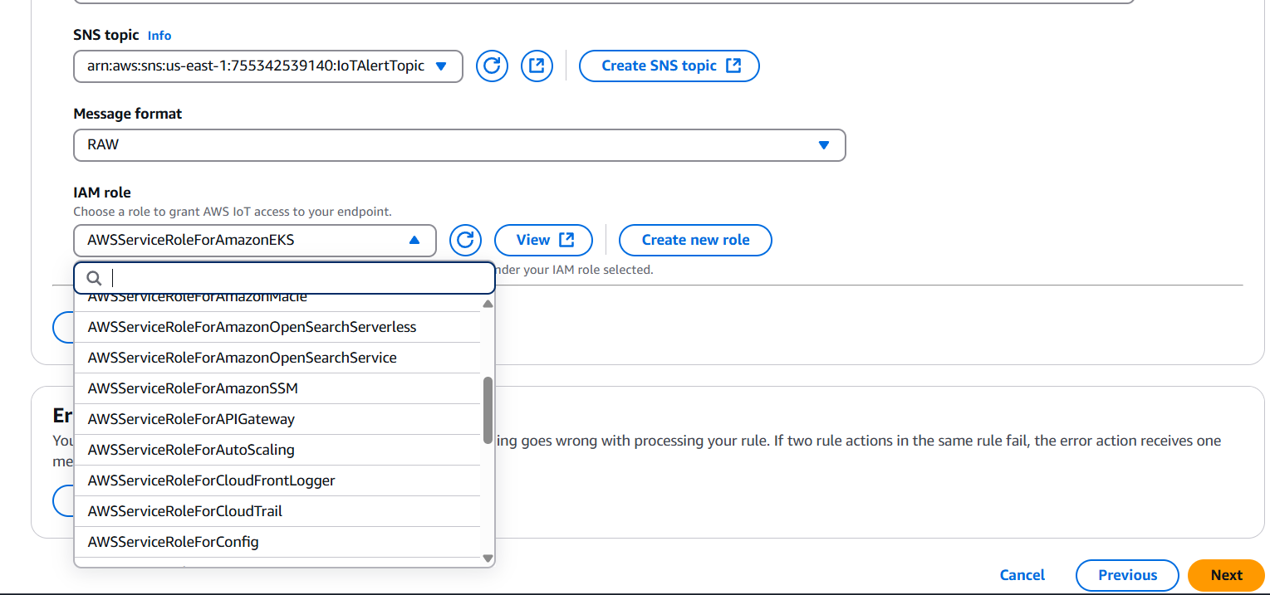Image resolution: width=1270 pixels, height=595 pixels.
Task: Select AWSServiceRoleForAPIGateway role
Action: 277,419
